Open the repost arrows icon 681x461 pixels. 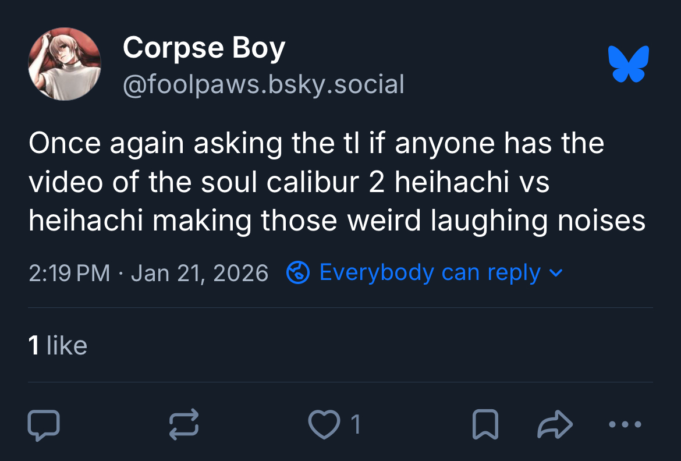184,424
